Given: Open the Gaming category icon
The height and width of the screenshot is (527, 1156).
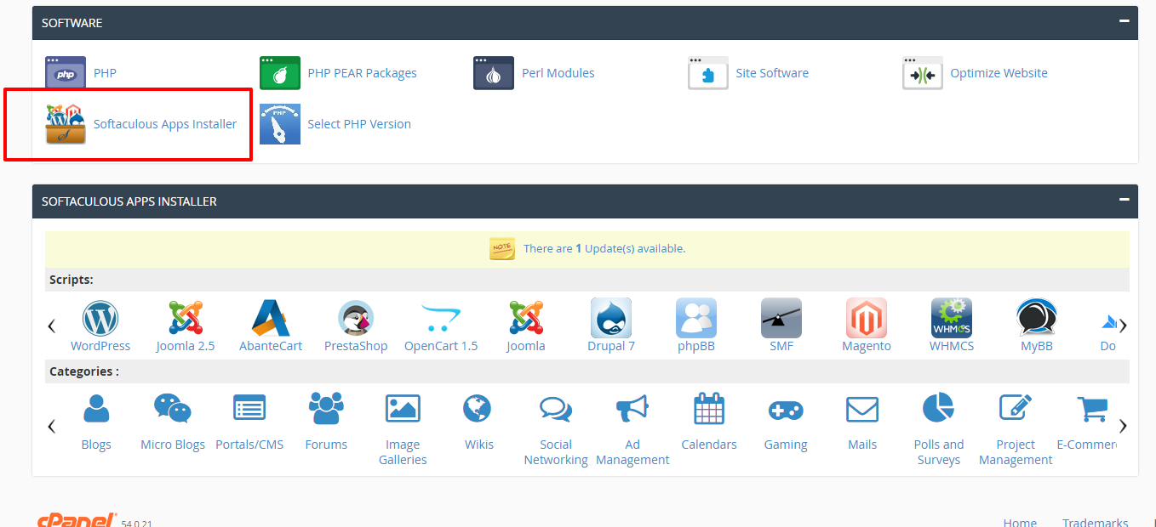Looking at the screenshot, I should pos(786,411).
